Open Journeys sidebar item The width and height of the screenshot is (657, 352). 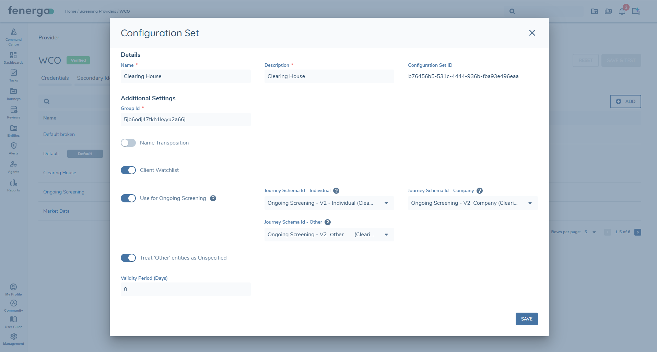(x=13, y=94)
